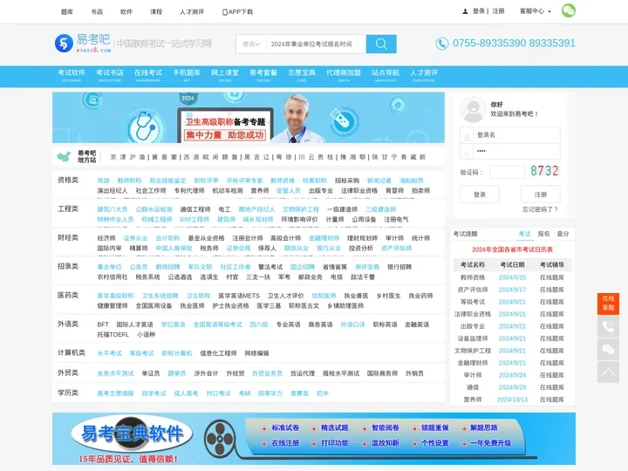Go to 在线考试 in blue navigation bar
628x471 pixels.
coord(148,75)
